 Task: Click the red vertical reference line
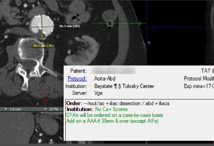[x=45, y=88]
